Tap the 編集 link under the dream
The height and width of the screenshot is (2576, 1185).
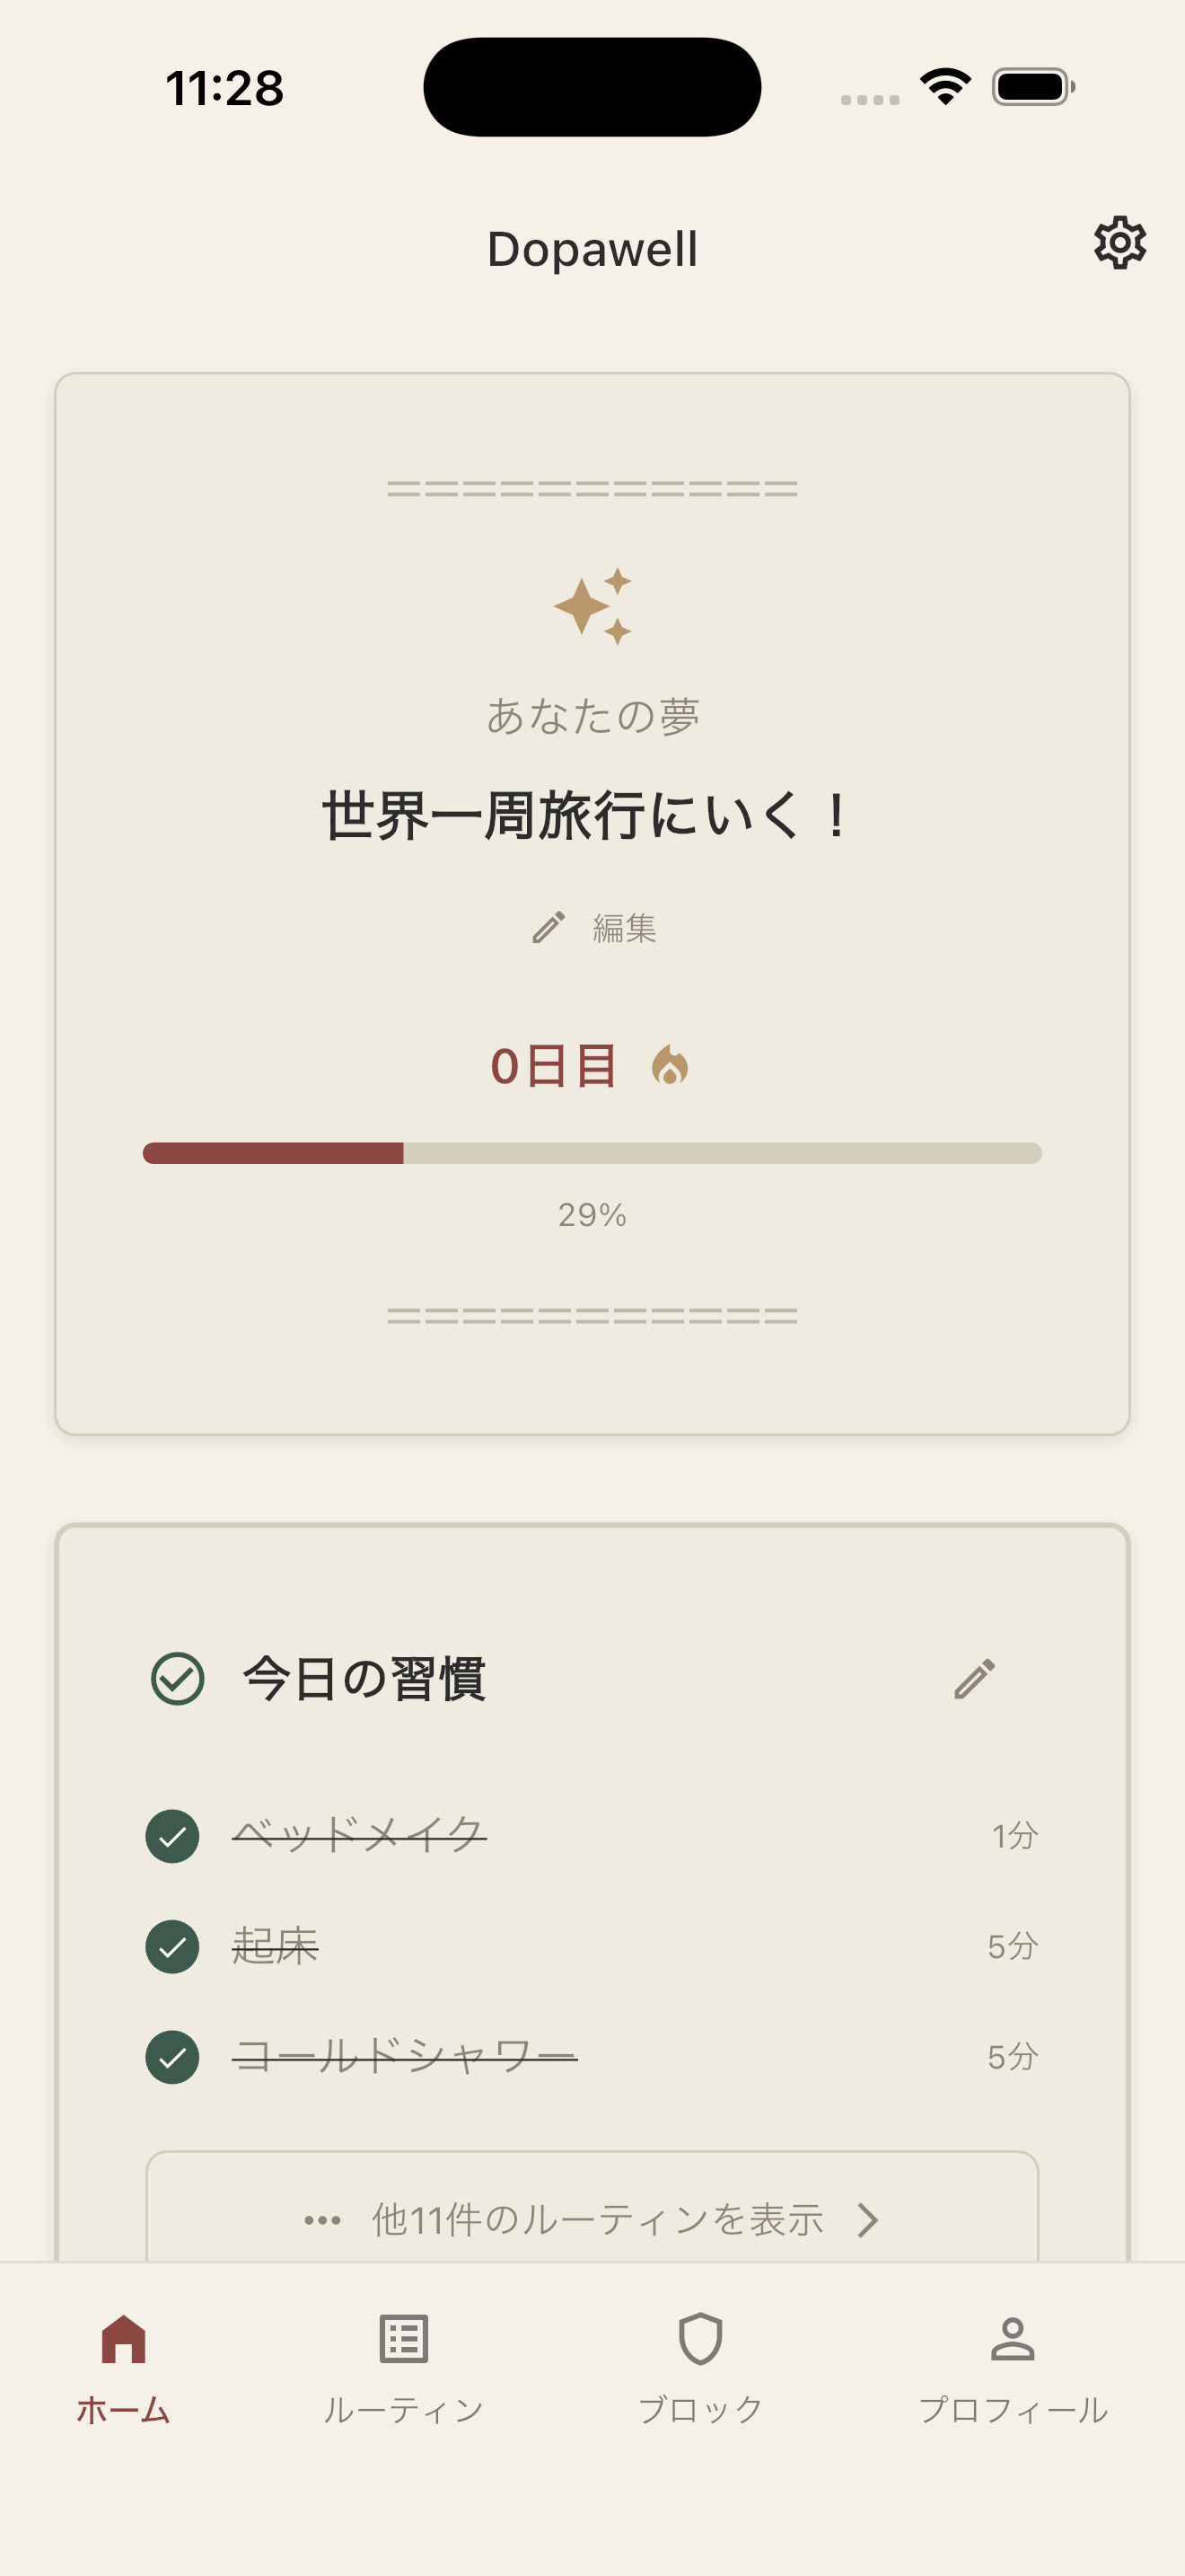(624, 928)
